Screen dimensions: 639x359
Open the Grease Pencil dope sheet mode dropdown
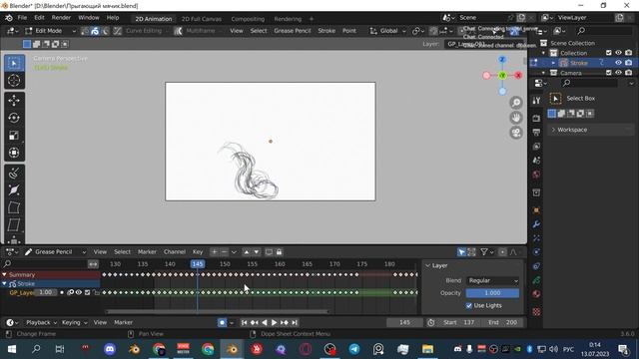coord(55,252)
